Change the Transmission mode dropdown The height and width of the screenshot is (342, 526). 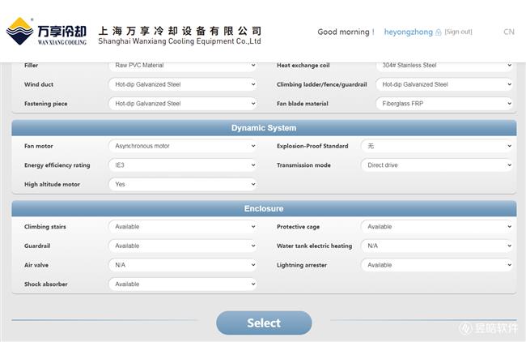pyautogui.click(x=437, y=165)
